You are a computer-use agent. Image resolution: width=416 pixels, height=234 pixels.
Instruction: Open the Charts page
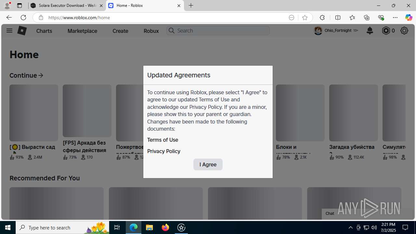point(44,31)
